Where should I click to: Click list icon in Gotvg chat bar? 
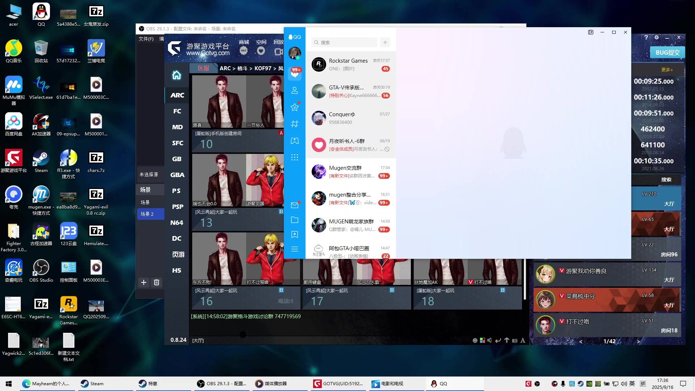click(x=515, y=340)
